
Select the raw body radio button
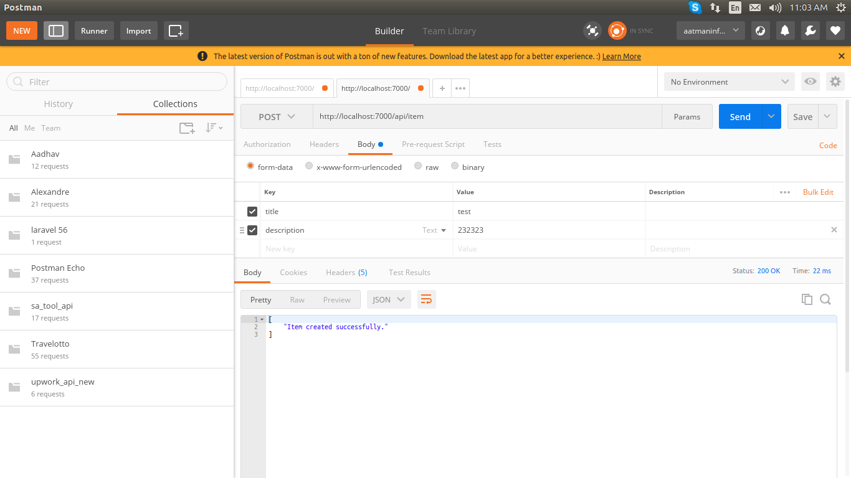click(x=419, y=166)
